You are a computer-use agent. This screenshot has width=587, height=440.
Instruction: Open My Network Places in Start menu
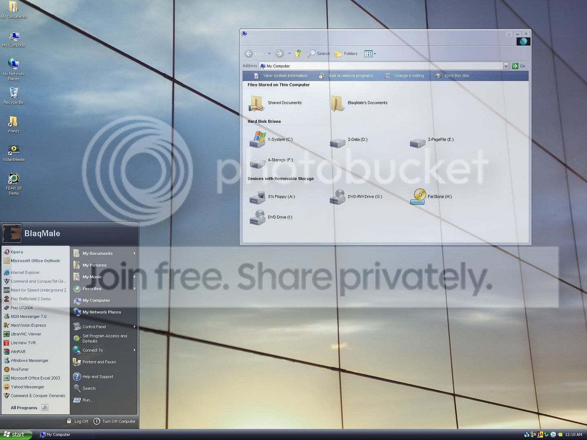coord(97,312)
